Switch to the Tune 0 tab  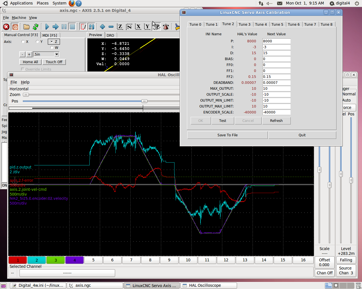tap(195, 24)
